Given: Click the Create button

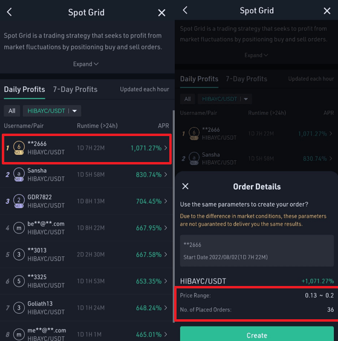Looking at the screenshot, I should pos(256,334).
